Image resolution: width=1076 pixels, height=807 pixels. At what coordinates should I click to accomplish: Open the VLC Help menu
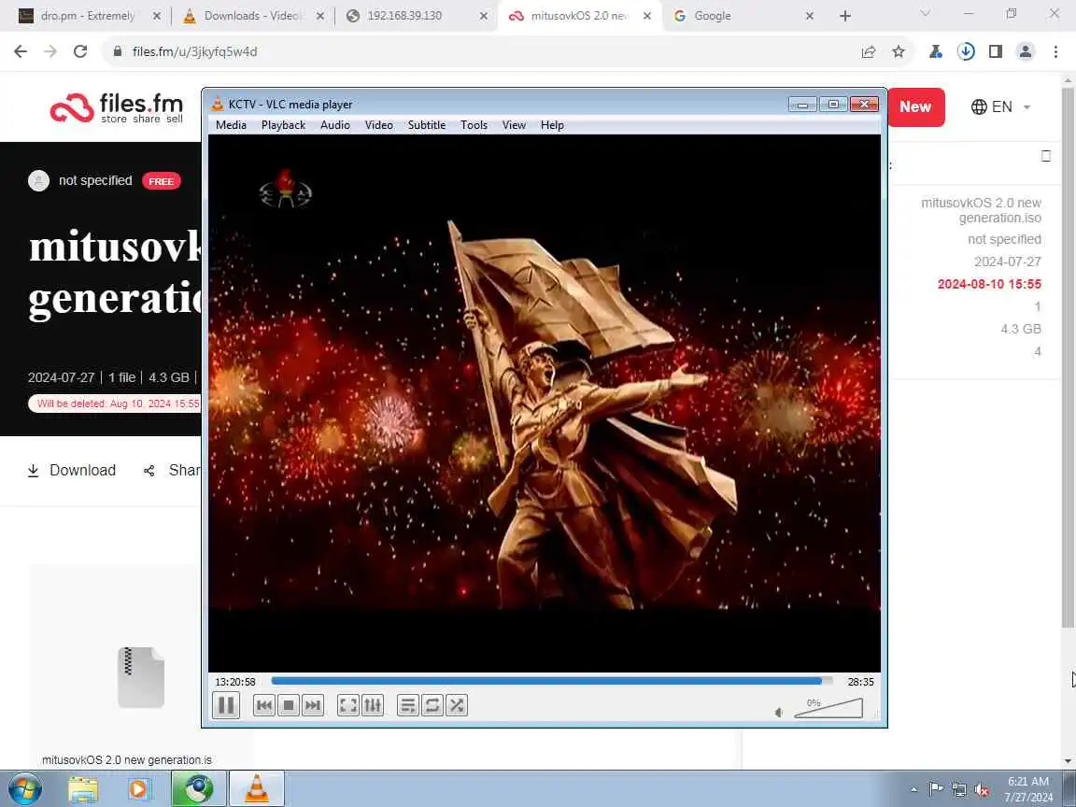point(552,125)
